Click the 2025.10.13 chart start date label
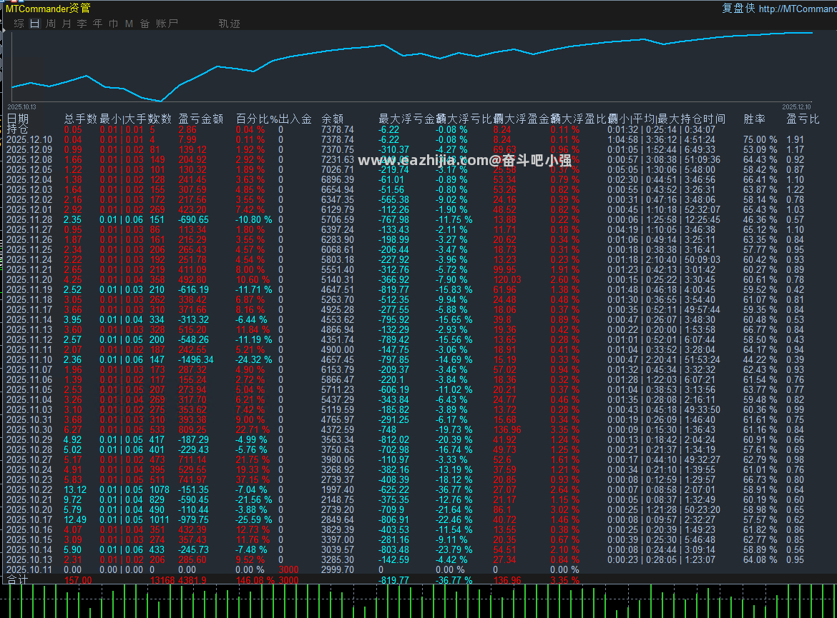Image resolution: width=837 pixels, height=618 pixels. [x=22, y=107]
